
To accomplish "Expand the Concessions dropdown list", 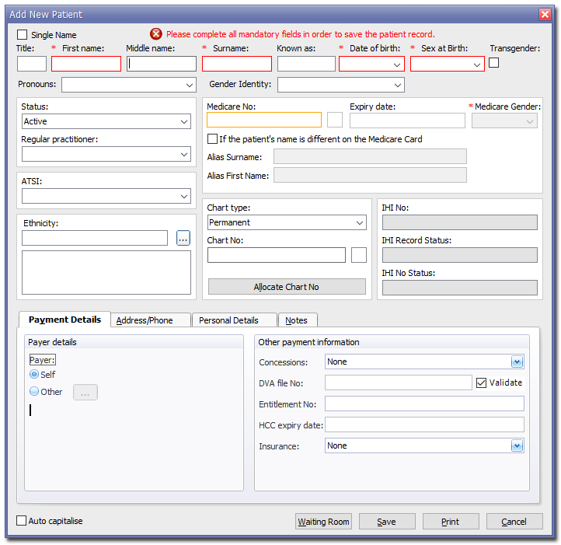I will click(x=517, y=362).
